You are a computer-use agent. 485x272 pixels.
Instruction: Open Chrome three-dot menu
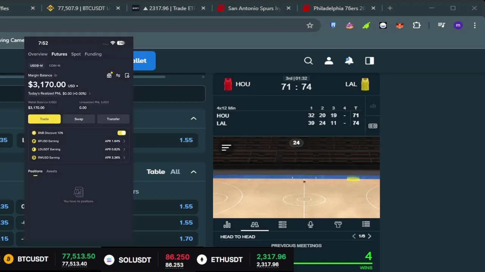point(475,25)
